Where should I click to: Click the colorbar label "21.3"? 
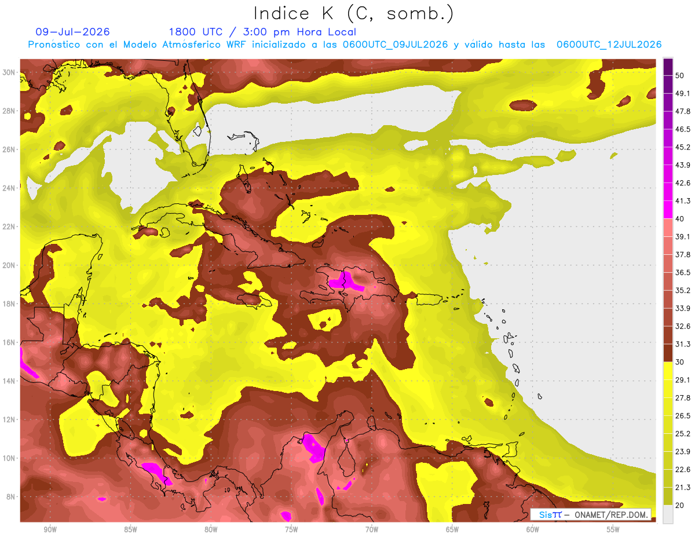point(683,488)
